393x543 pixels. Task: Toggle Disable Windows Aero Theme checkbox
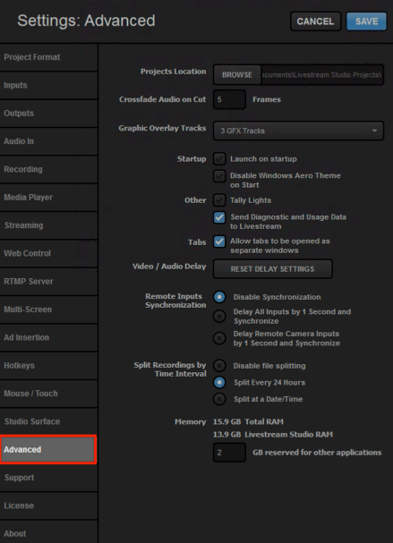219,176
